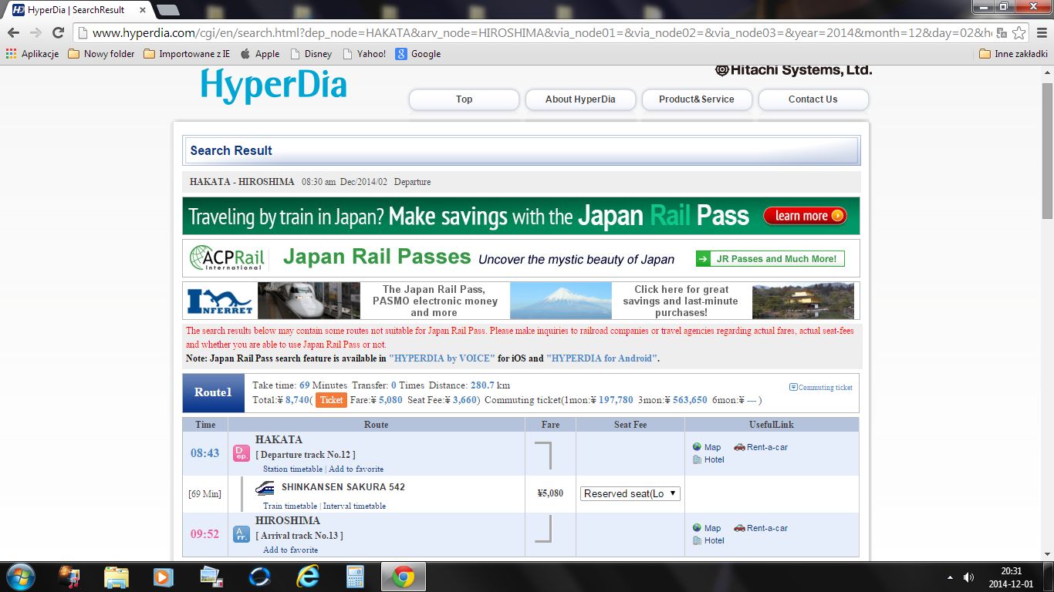Screen dimensions: 1054x592
Task: Open Internet Explorer from the taskbar
Action: point(308,577)
